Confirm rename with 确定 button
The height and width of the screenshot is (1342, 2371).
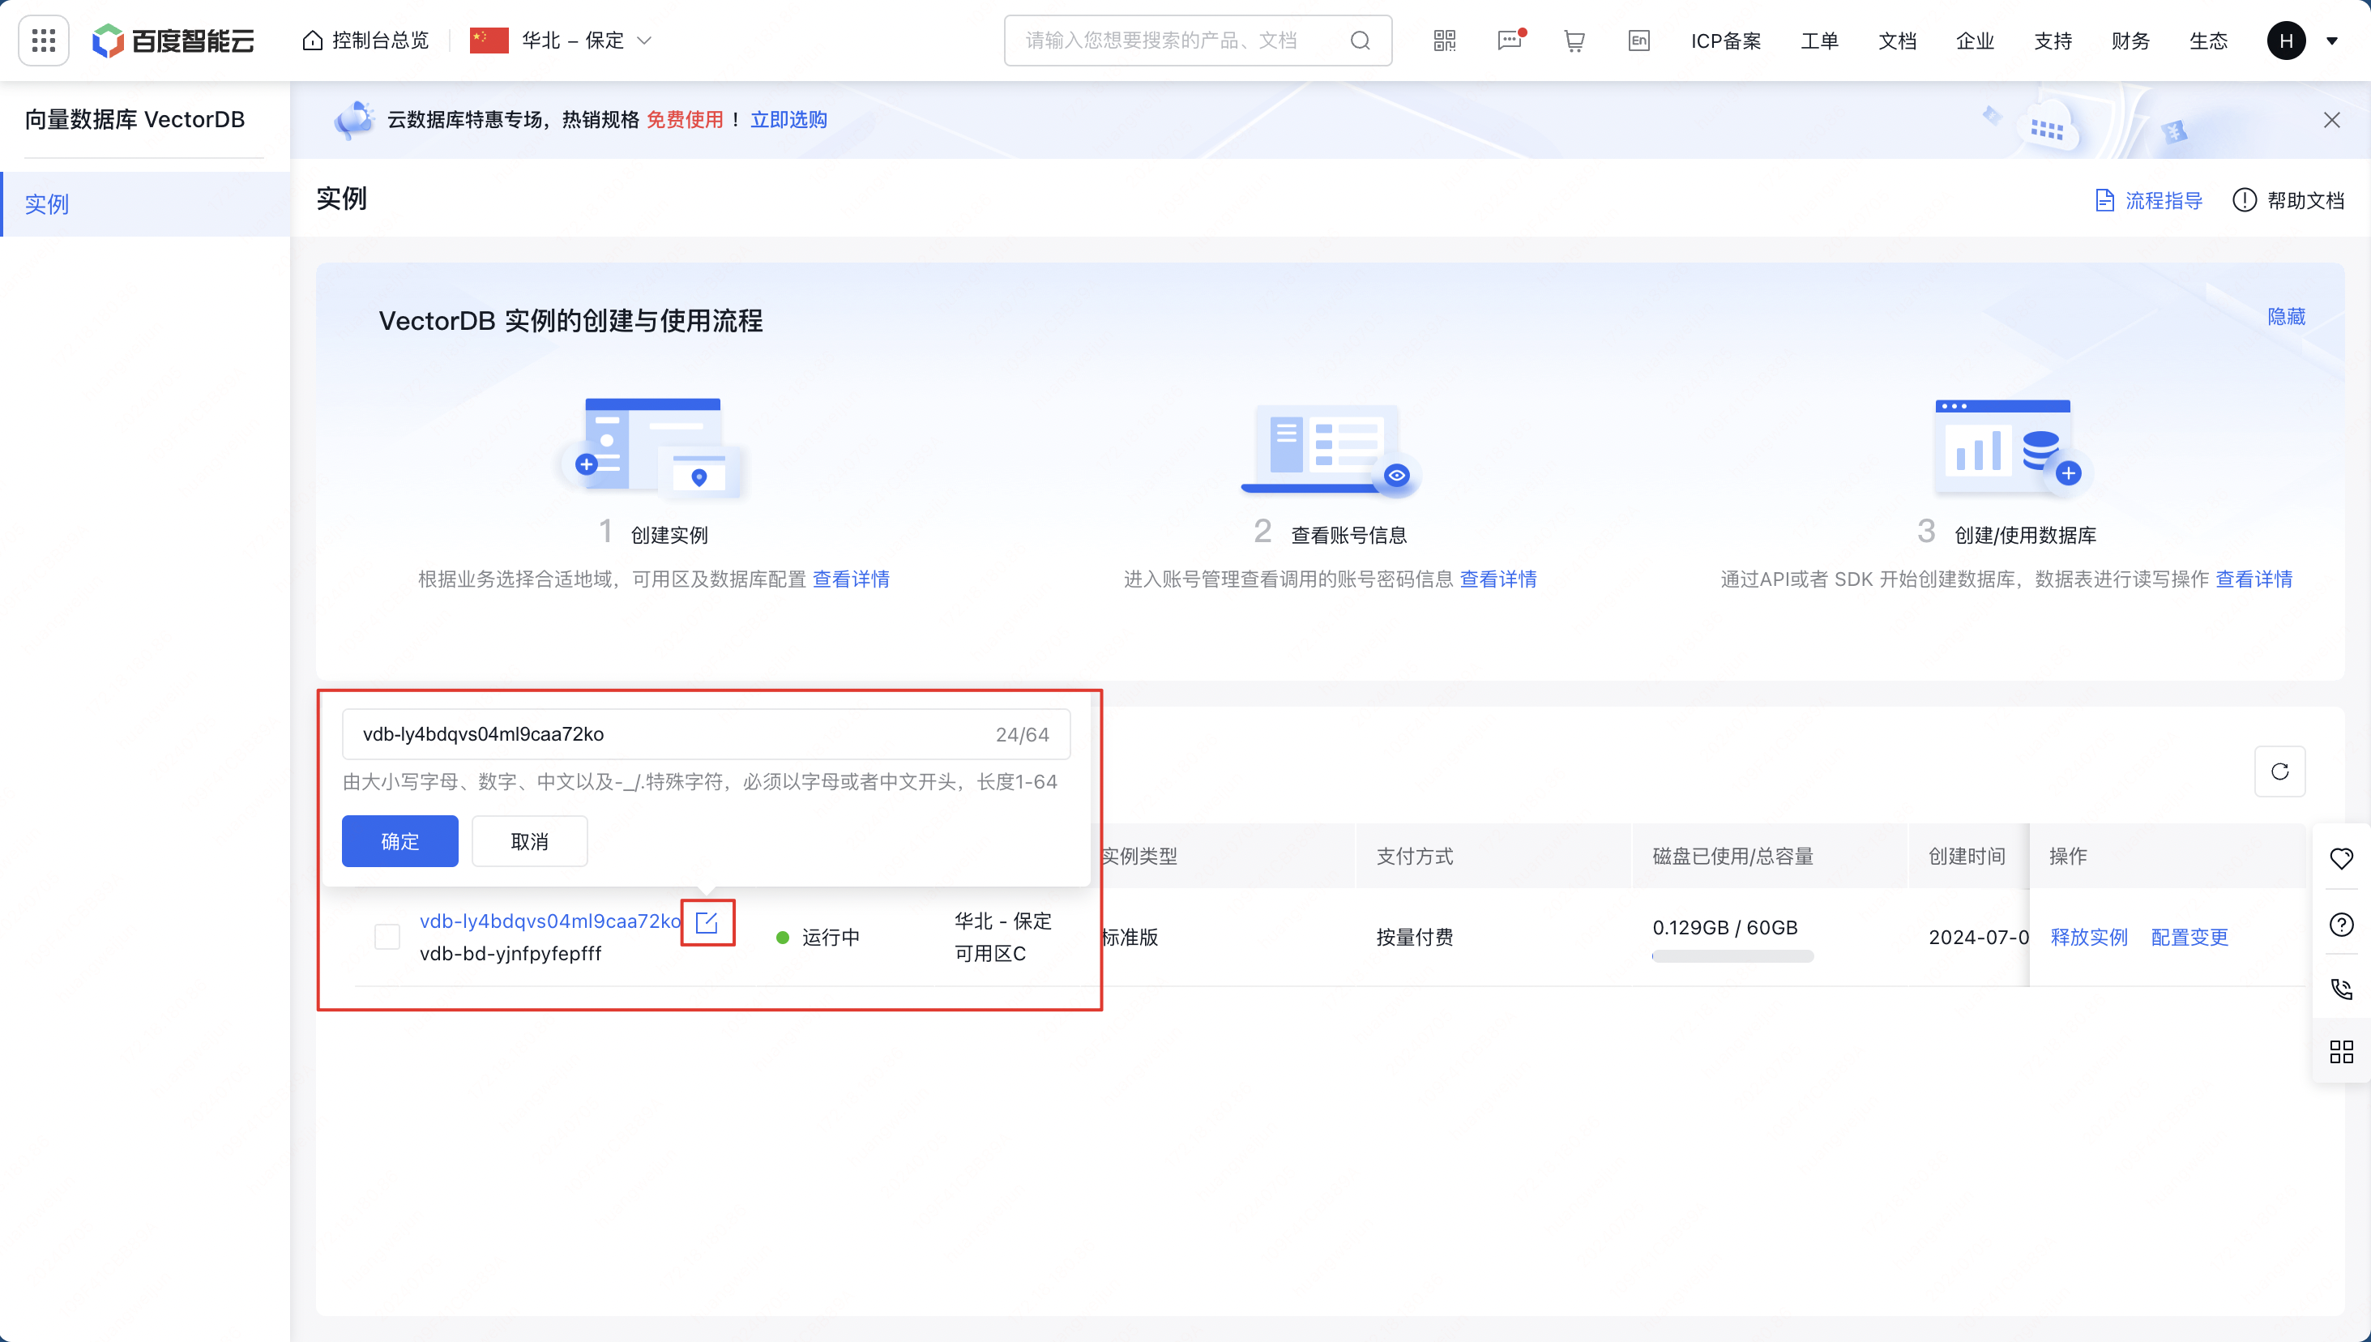tap(400, 840)
